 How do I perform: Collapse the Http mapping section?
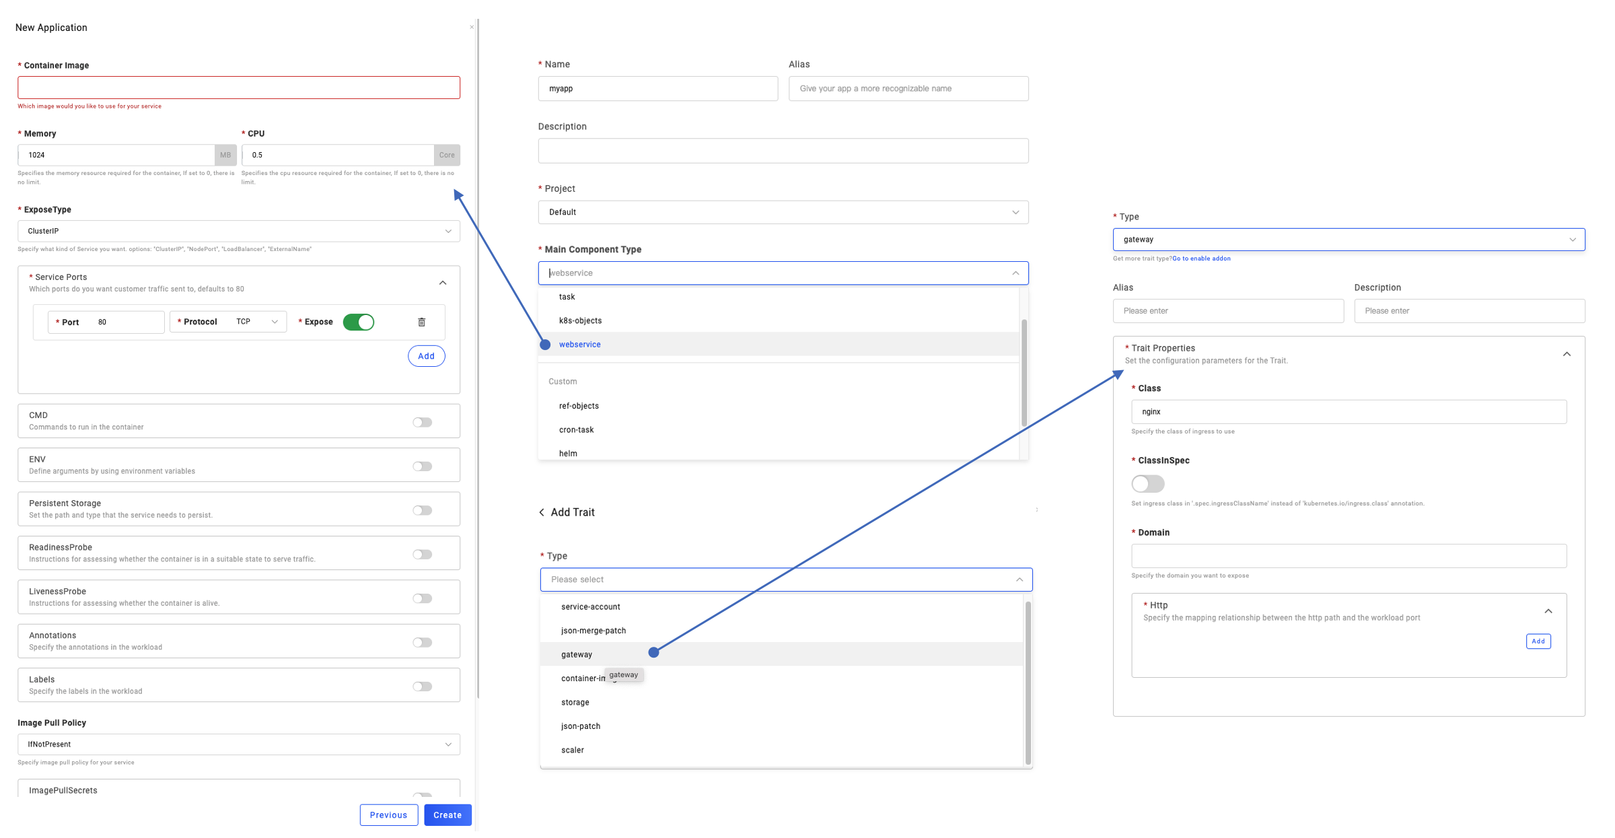click(x=1548, y=611)
